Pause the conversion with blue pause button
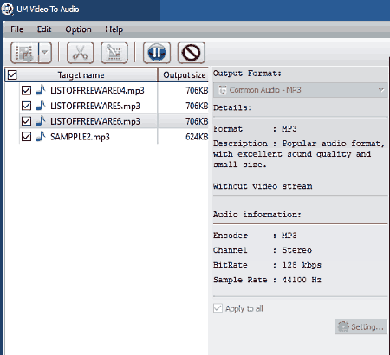The width and height of the screenshot is (390, 355). coord(157,53)
